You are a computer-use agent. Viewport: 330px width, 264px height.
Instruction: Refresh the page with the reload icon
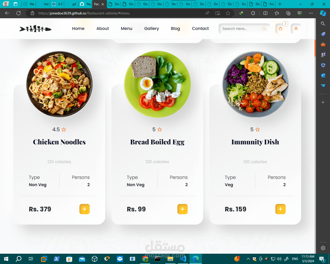click(x=19, y=13)
